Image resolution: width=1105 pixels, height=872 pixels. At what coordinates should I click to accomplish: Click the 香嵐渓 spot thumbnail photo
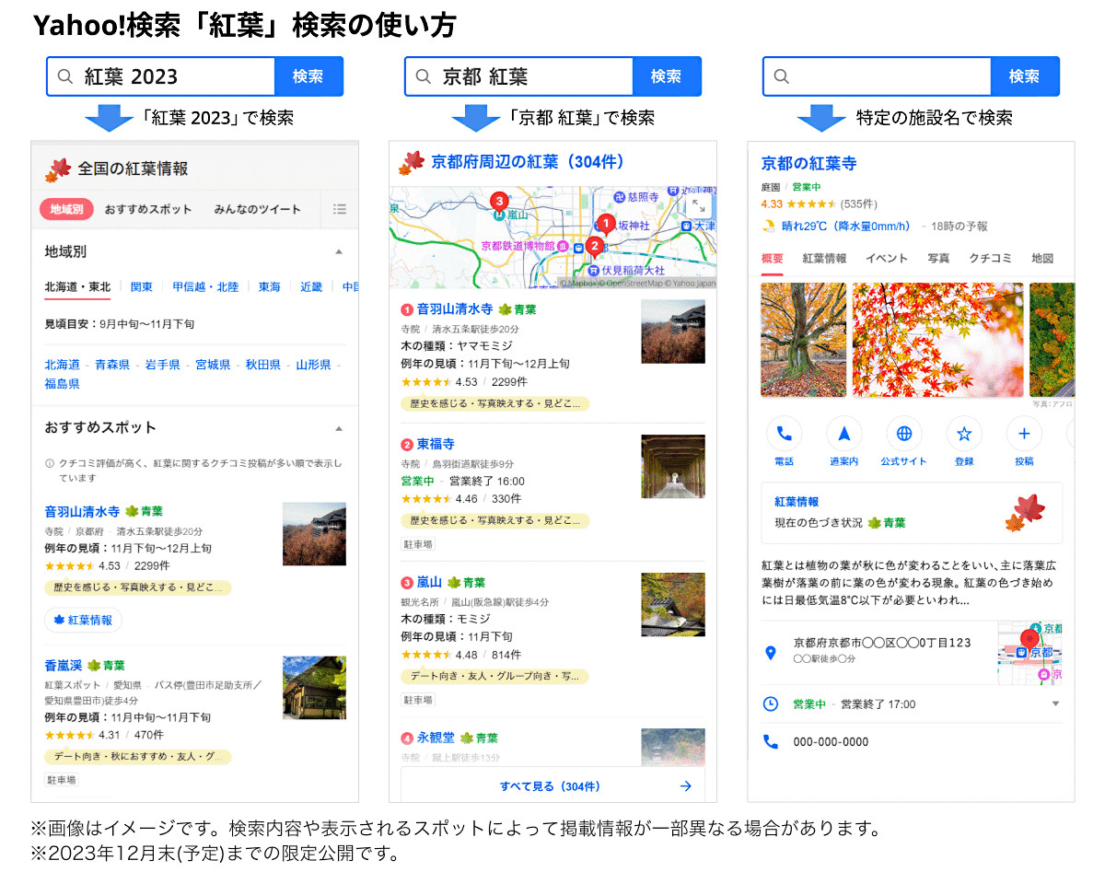click(x=313, y=685)
